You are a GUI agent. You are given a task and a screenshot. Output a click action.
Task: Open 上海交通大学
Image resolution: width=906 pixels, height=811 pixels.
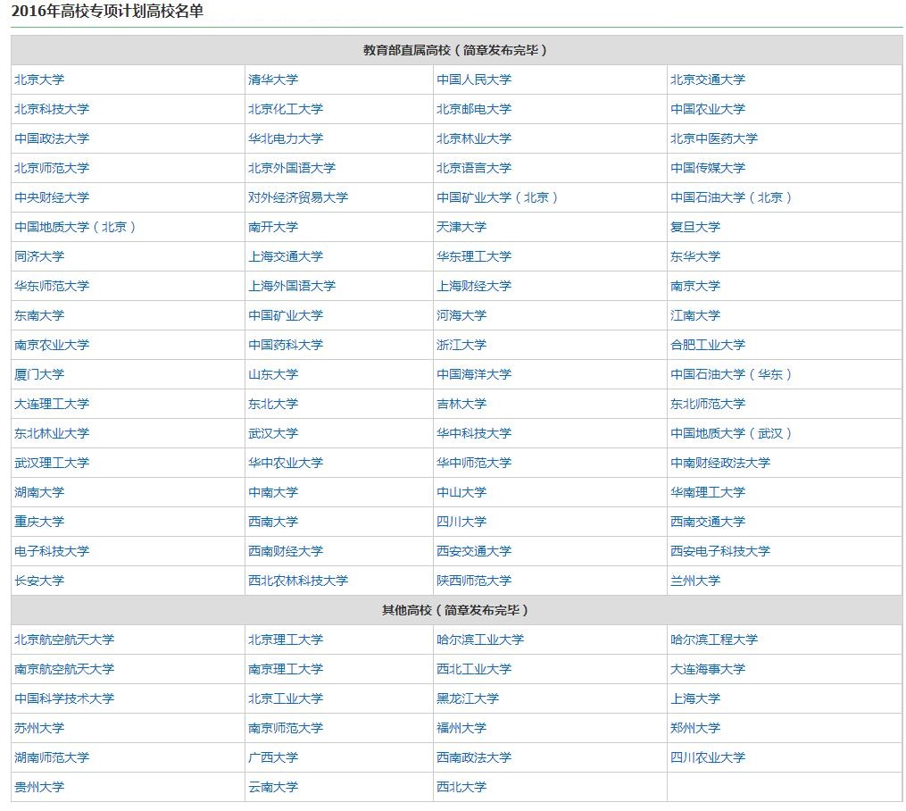[286, 256]
